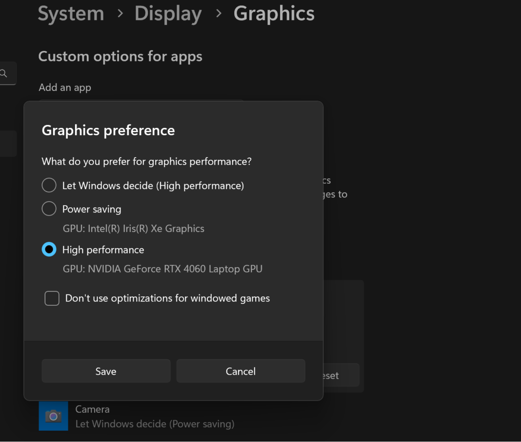Click the Camera entry in the app list

[x=92, y=409]
